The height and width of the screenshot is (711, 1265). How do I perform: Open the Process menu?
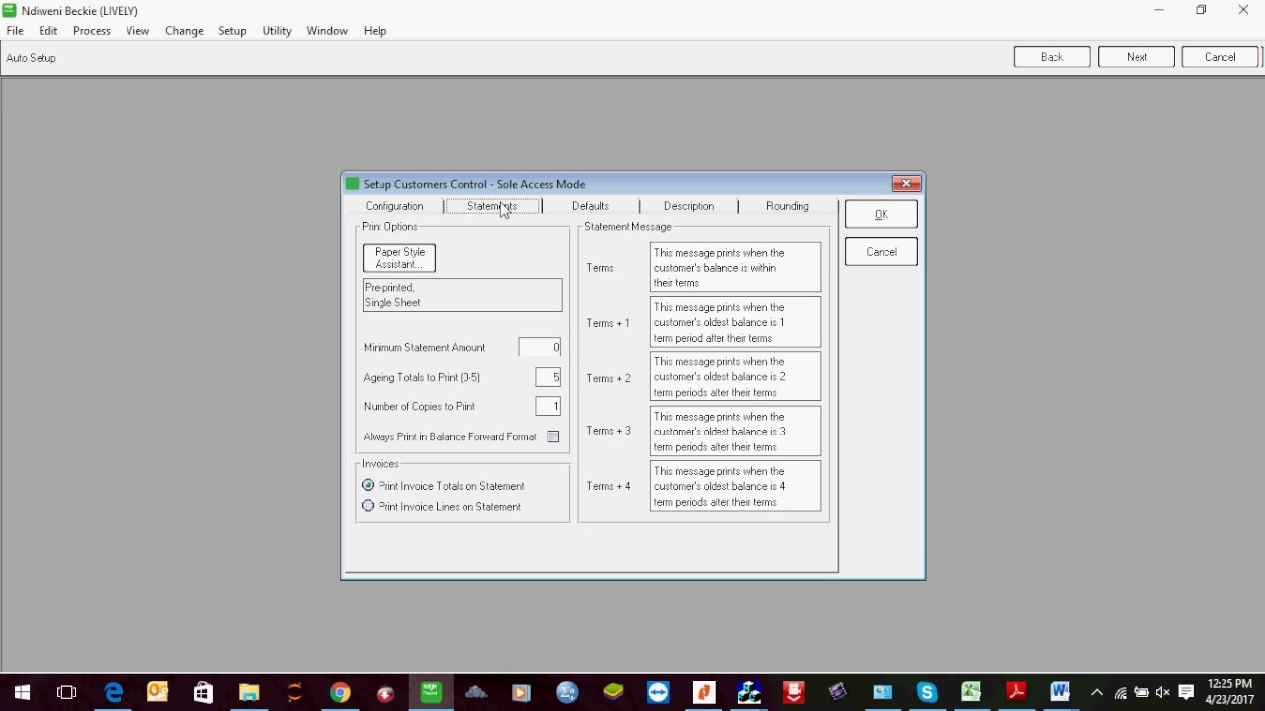[x=92, y=31]
